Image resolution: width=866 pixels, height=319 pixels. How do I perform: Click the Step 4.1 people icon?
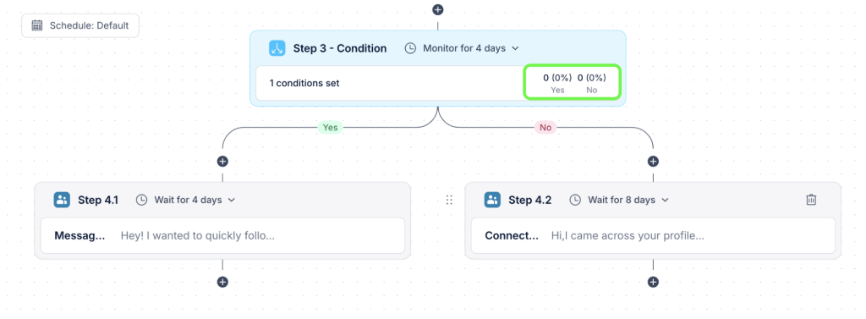62,200
